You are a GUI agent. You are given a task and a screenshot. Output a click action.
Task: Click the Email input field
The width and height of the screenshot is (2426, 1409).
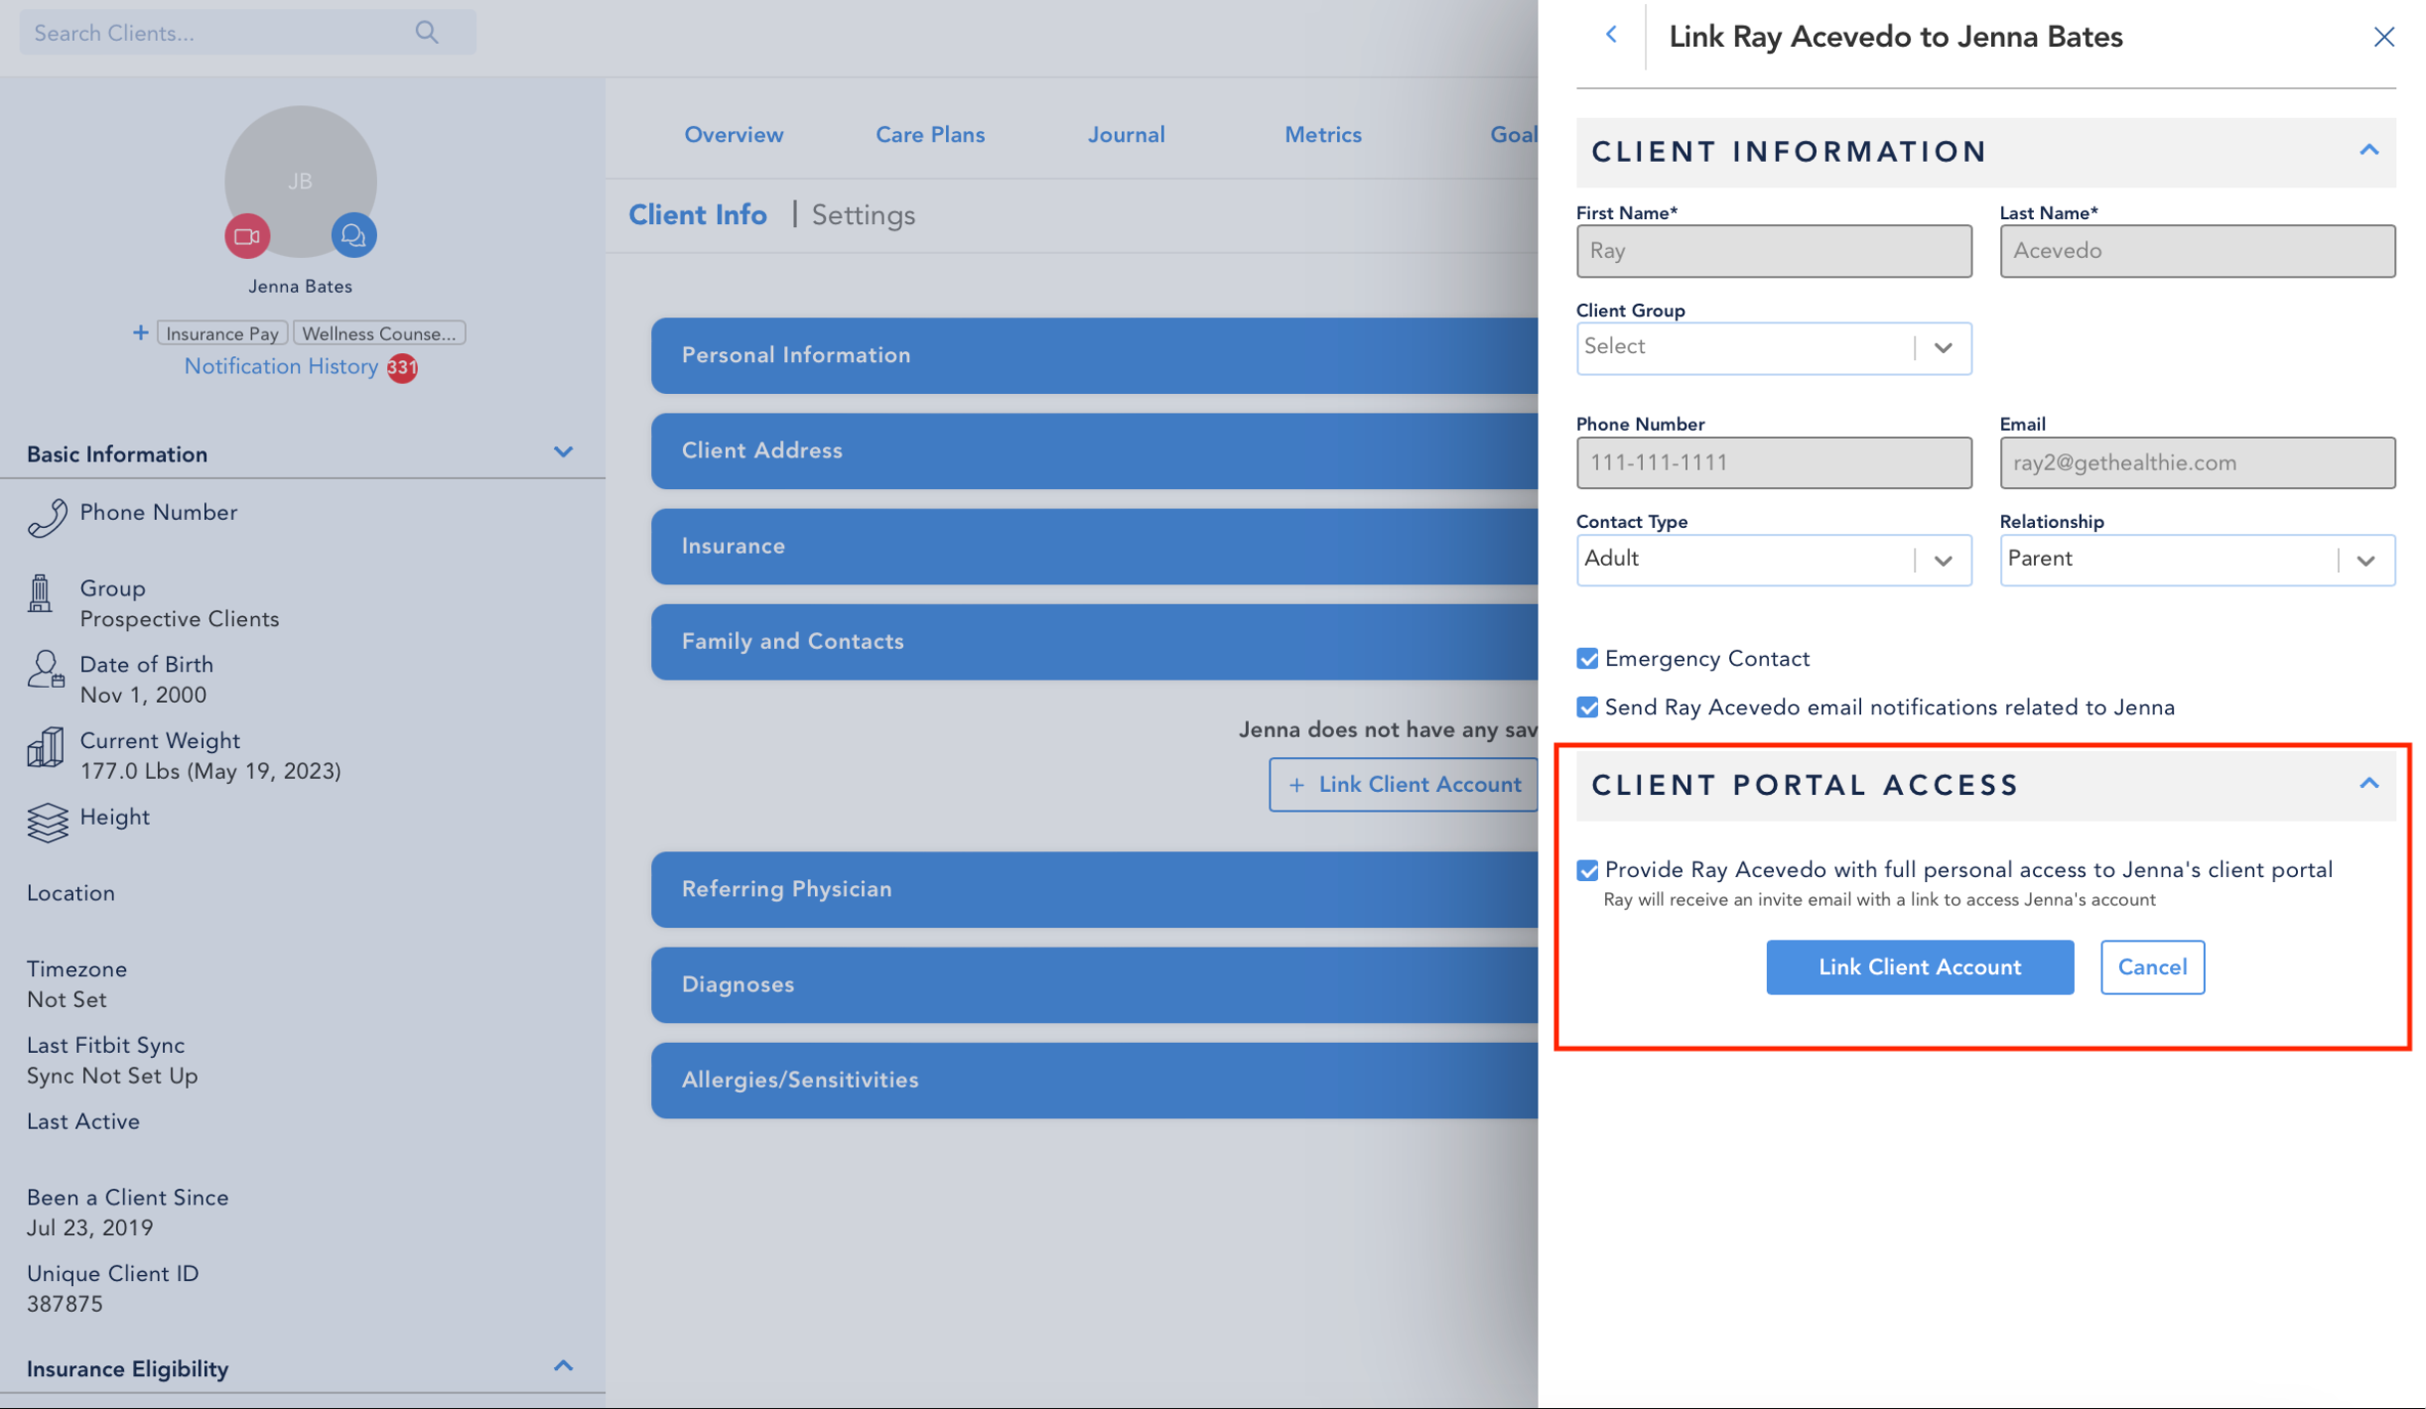[2197, 463]
